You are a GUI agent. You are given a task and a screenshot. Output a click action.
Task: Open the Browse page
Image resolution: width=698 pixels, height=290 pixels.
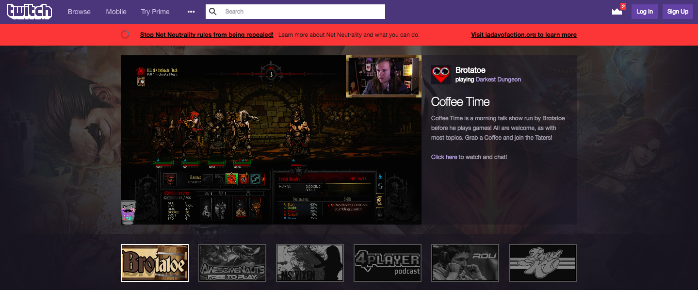pyautogui.click(x=79, y=12)
